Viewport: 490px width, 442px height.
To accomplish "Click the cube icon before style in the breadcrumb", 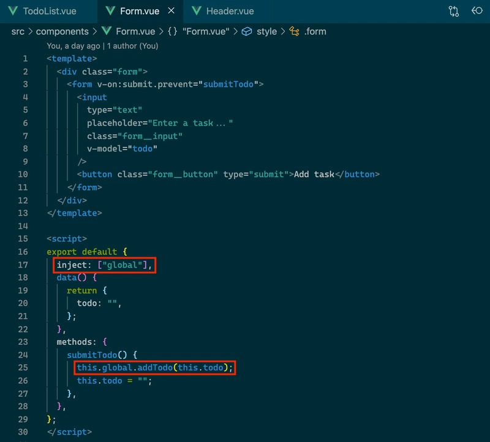I will coord(247,31).
